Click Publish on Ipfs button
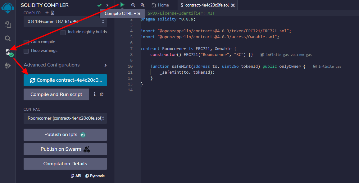Viewport: 359px width, 183px height. click(65, 135)
